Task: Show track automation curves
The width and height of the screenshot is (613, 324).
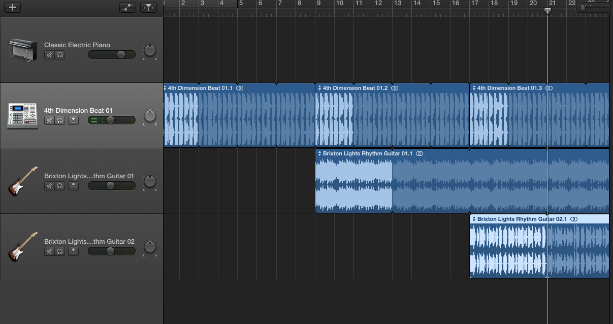Action: [128, 7]
